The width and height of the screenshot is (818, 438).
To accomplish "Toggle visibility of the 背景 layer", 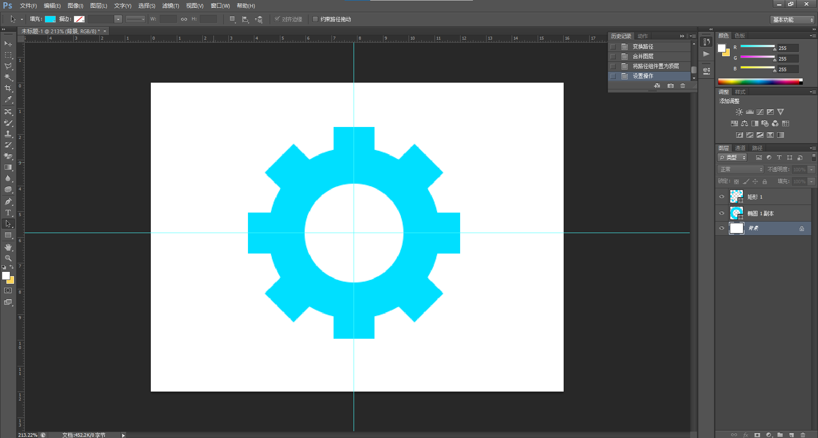I will point(722,228).
